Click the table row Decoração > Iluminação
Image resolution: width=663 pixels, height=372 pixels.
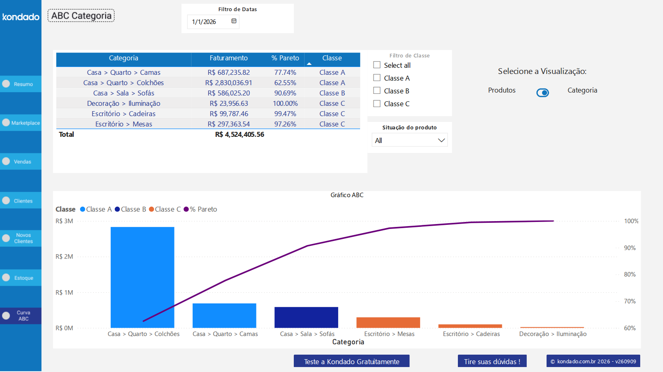tap(208, 103)
